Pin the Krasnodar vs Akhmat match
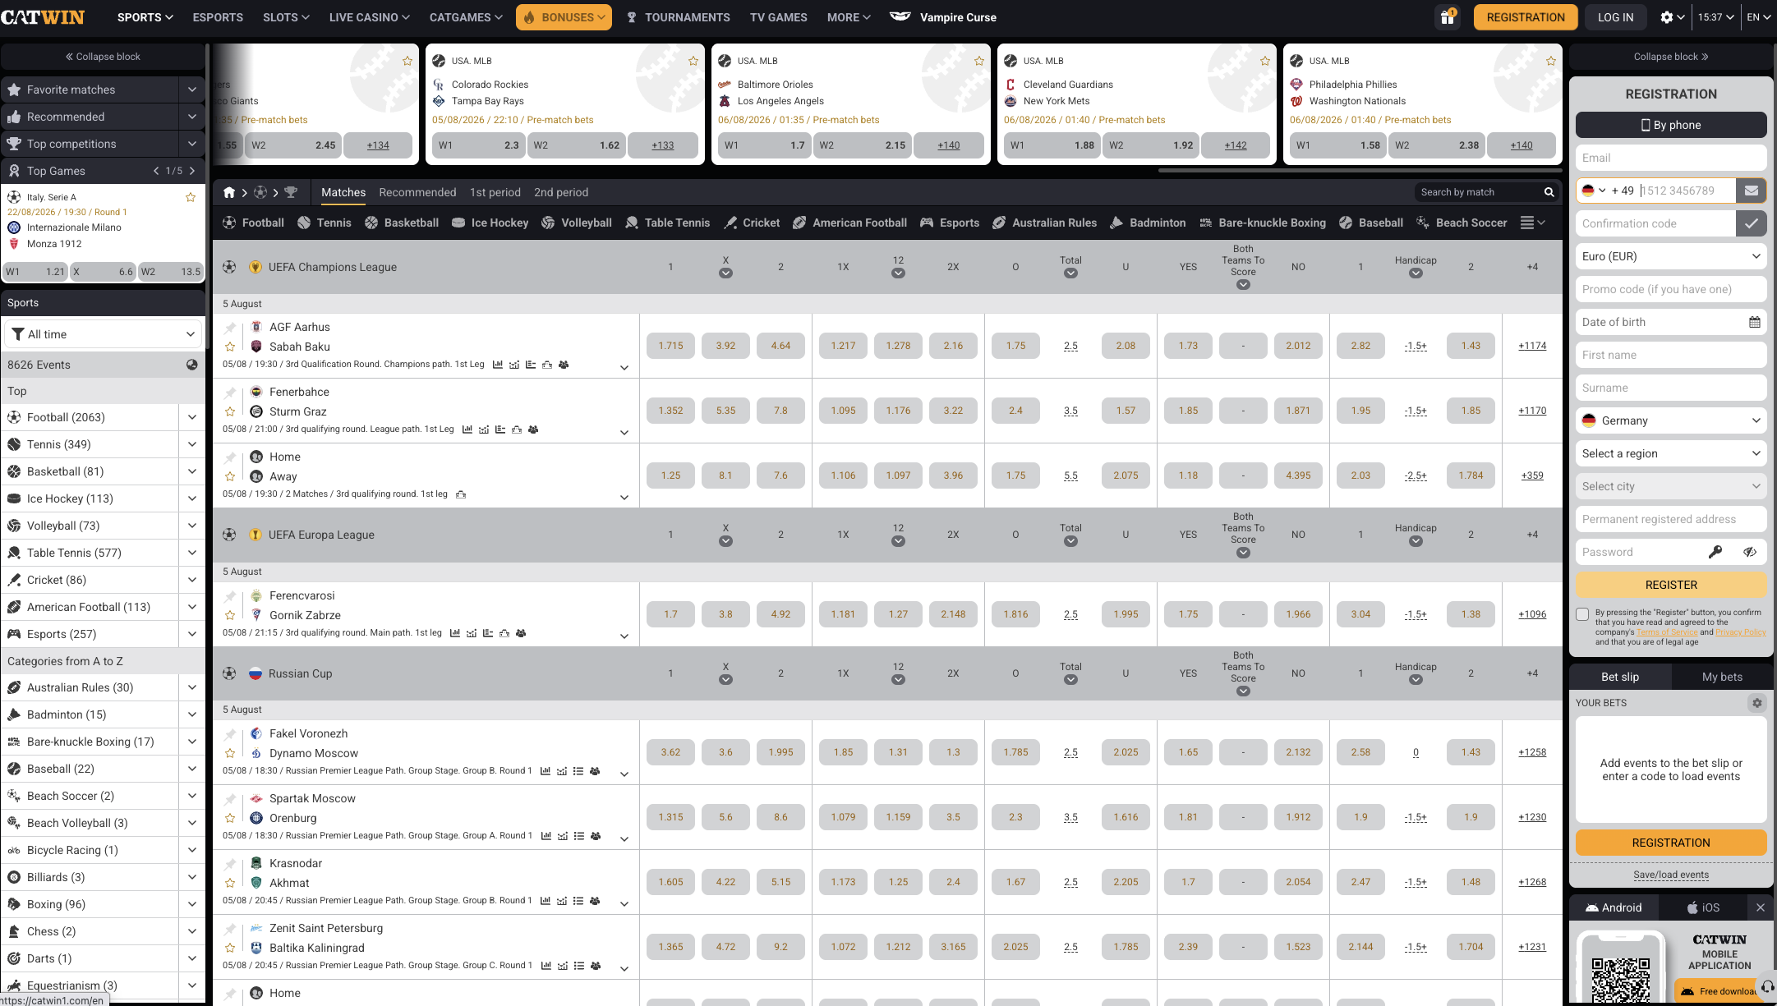1777x1006 pixels. (x=230, y=864)
